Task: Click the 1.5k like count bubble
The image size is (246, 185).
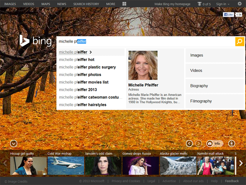Action: (239, 15)
